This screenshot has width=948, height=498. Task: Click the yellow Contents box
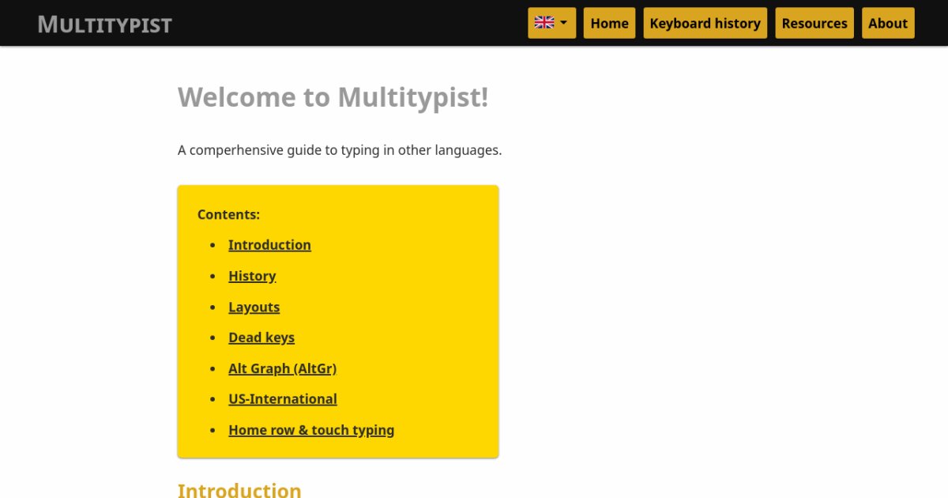338,320
